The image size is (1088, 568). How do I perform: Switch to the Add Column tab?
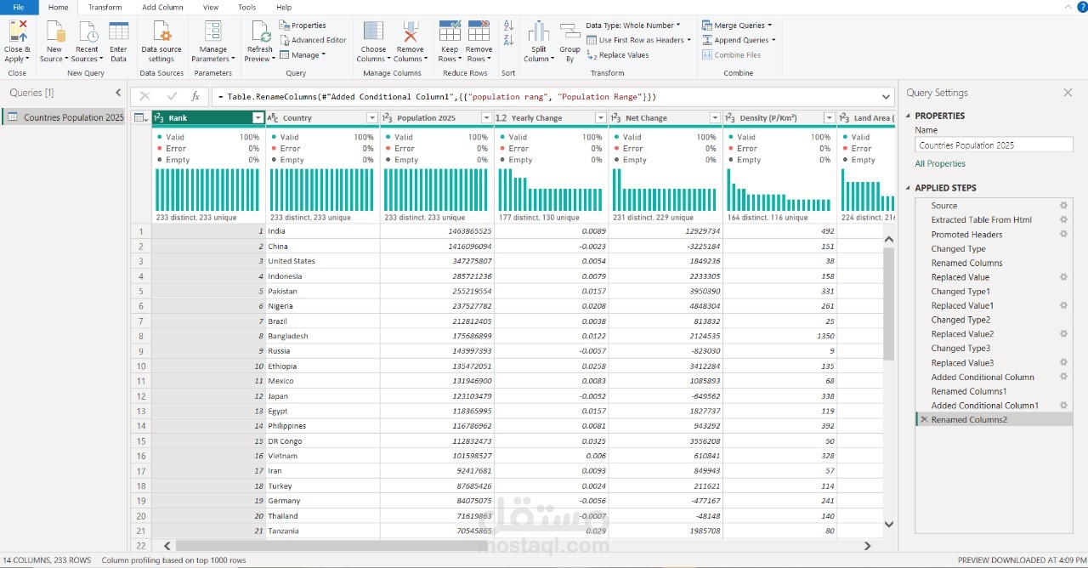coord(162,8)
